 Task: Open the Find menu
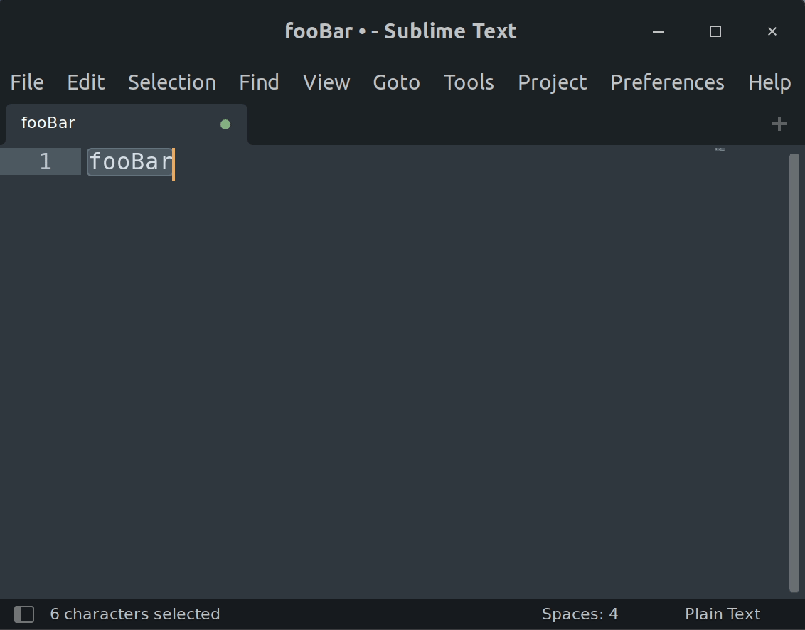pyautogui.click(x=259, y=82)
